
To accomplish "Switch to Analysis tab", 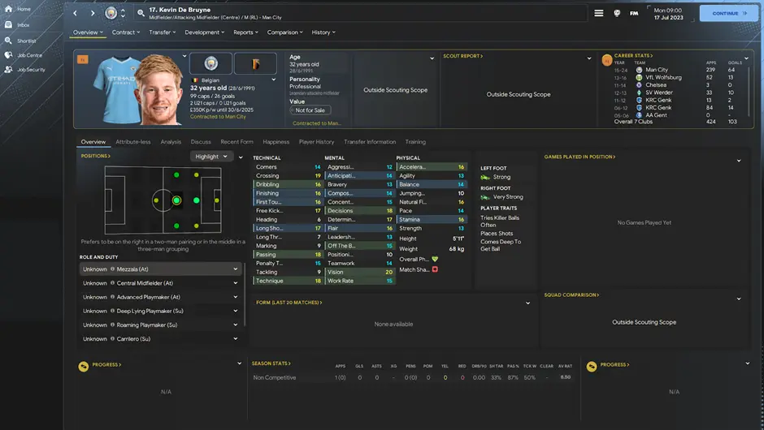I will [x=171, y=142].
